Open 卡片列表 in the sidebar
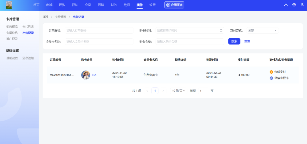 point(28,27)
